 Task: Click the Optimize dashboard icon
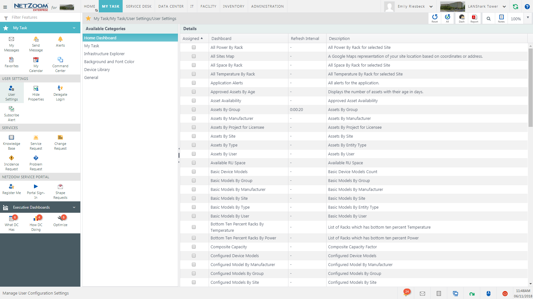[x=60, y=218]
